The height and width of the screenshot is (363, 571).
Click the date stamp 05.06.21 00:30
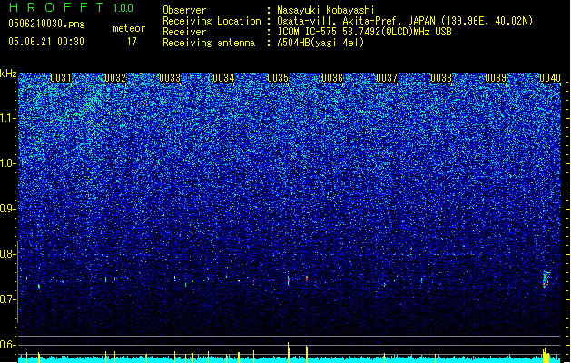(46, 42)
